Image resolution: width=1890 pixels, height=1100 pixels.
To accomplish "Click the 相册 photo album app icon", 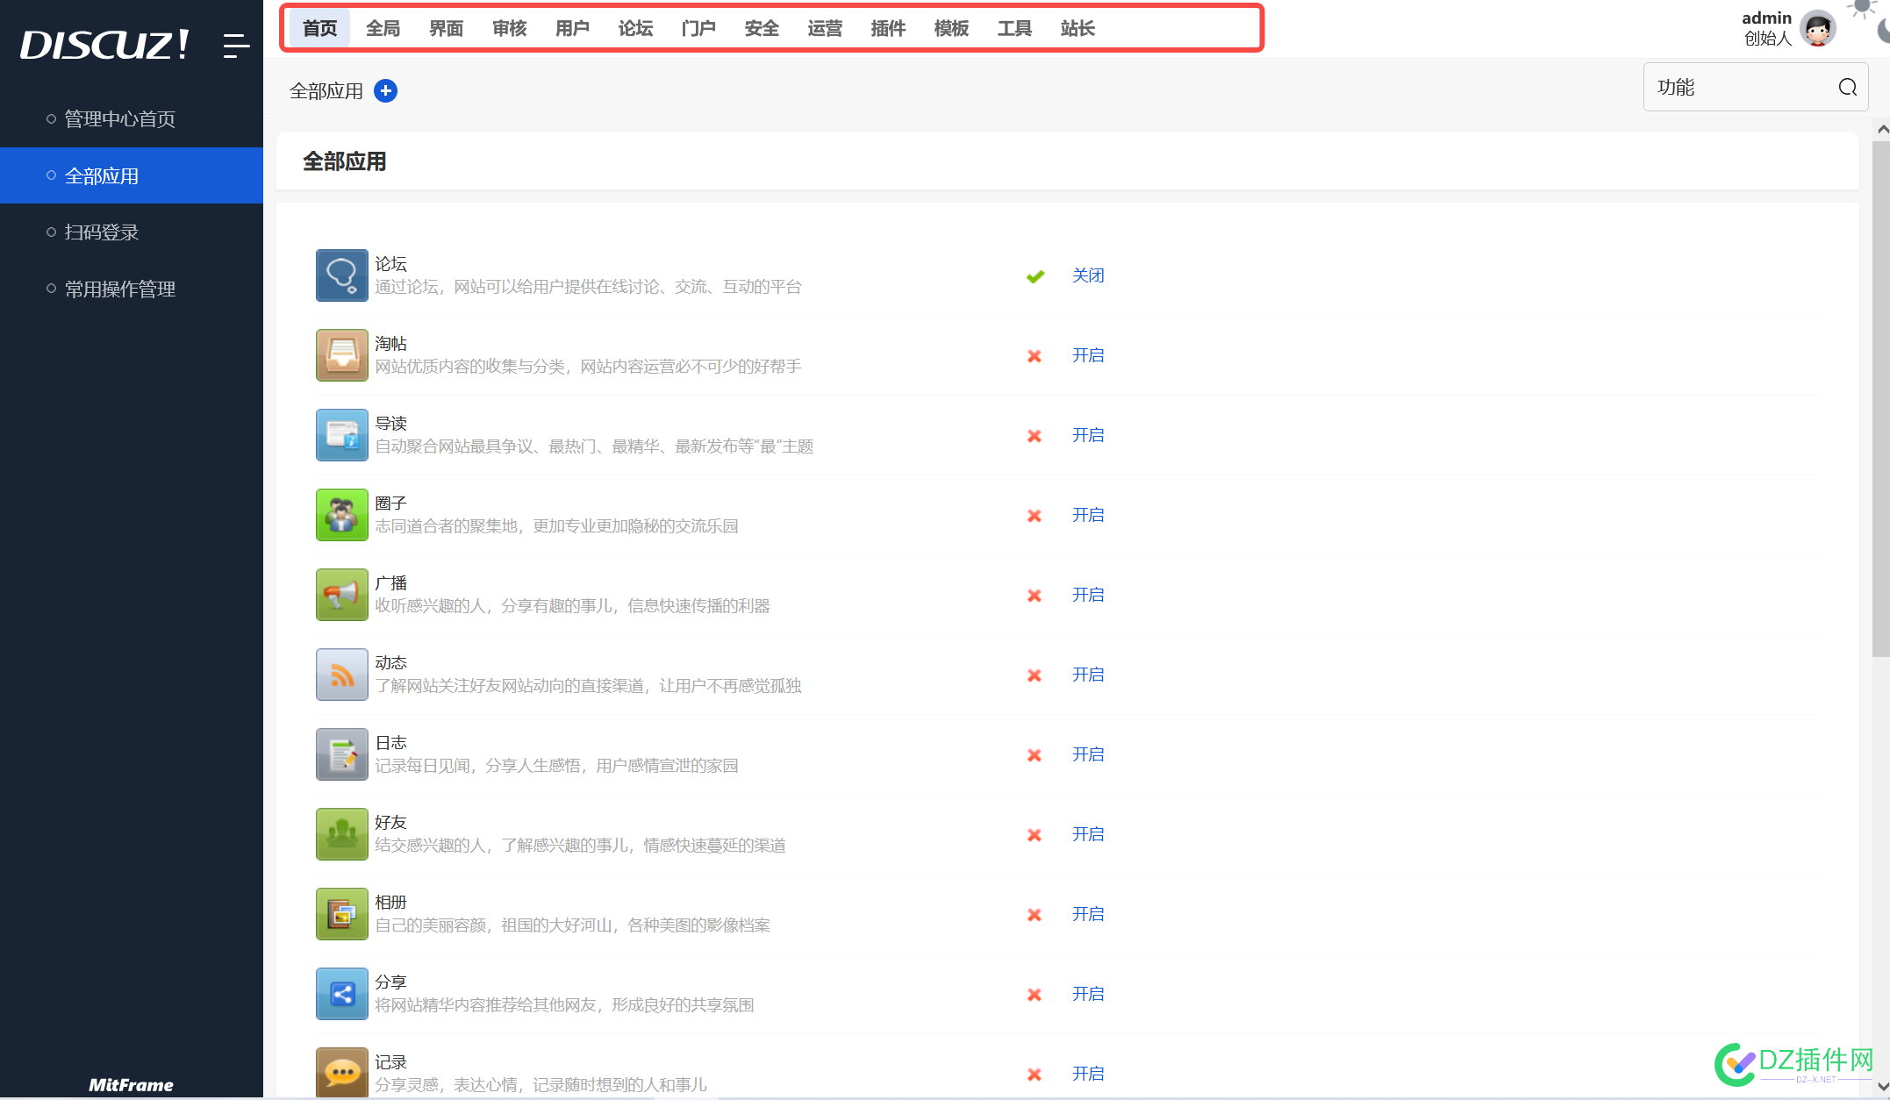I will (342, 914).
